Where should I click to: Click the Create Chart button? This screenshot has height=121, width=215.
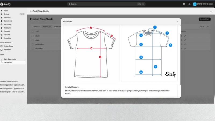[205, 19]
